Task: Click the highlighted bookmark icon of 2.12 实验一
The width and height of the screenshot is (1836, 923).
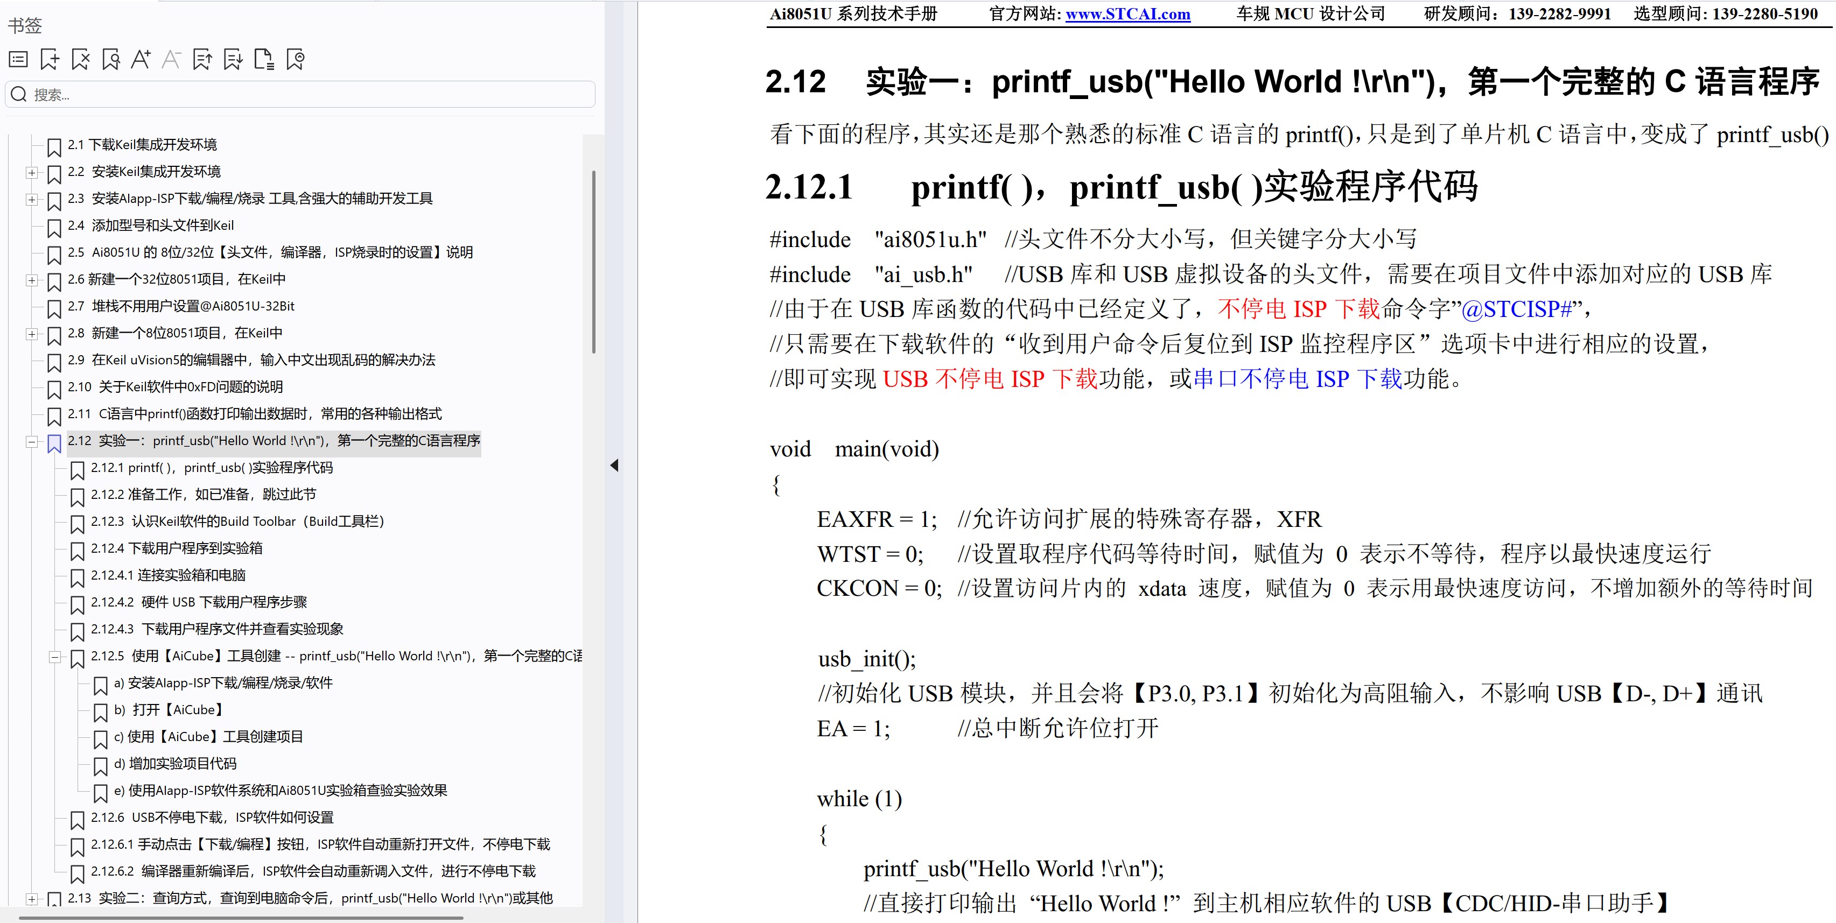Action: pos(54,443)
